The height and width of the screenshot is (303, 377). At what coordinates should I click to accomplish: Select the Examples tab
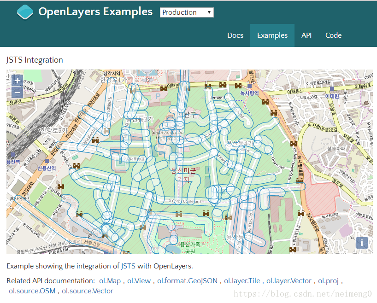[272, 35]
